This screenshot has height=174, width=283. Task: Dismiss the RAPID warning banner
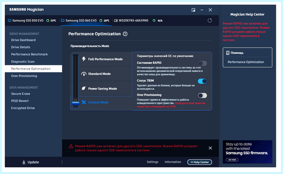pyautogui.click(x=210, y=148)
